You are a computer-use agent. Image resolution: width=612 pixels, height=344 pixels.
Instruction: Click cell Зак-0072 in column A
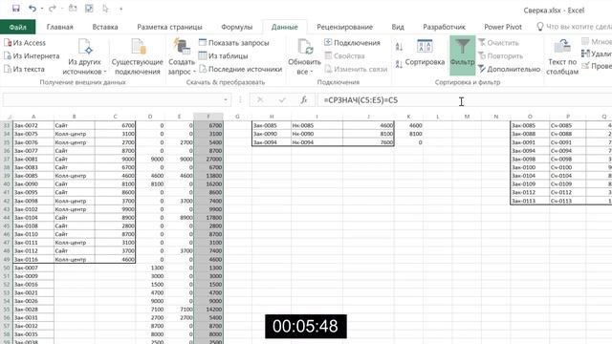tap(33, 125)
